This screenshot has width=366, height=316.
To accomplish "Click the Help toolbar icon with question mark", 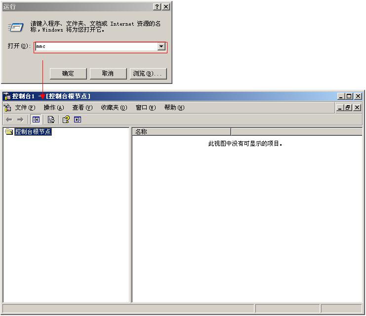I will [66, 119].
